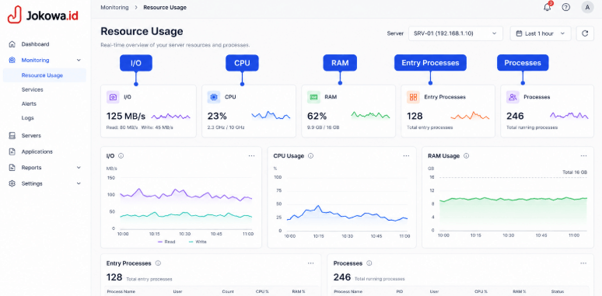Viewport: 602px width, 296px height.
Task: Click Resource Usage breadcrumb
Action: click(165, 7)
